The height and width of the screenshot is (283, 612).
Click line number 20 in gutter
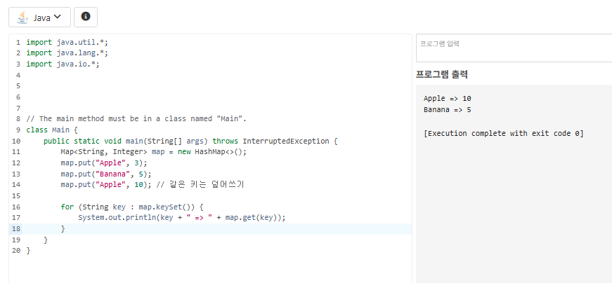click(x=16, y=251)
